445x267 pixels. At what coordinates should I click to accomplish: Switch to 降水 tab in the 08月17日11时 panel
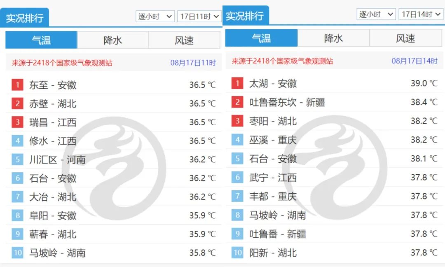112,40
